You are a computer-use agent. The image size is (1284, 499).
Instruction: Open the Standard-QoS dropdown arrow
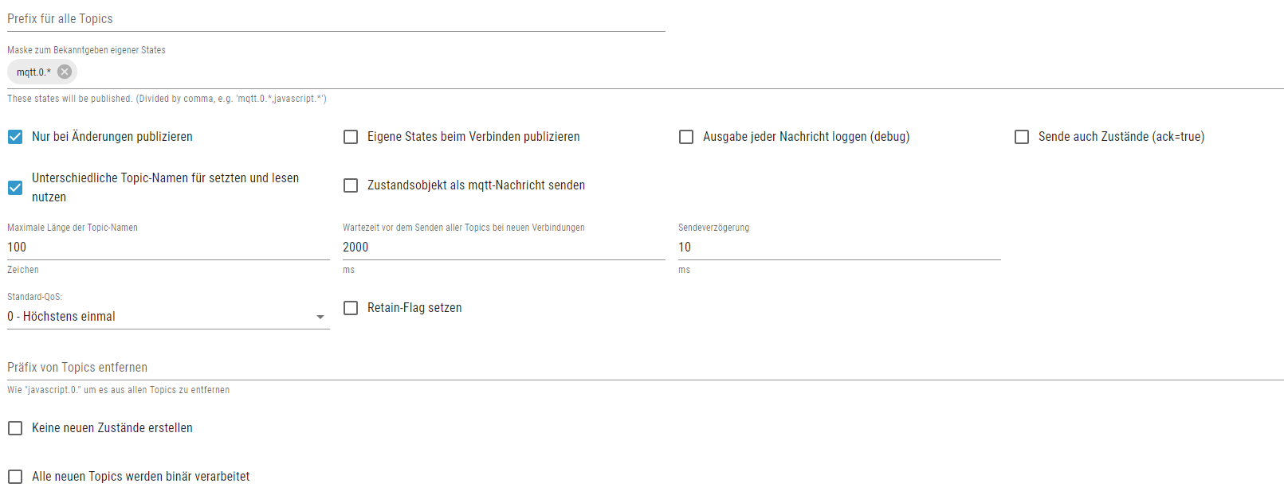tap(320, 317)
